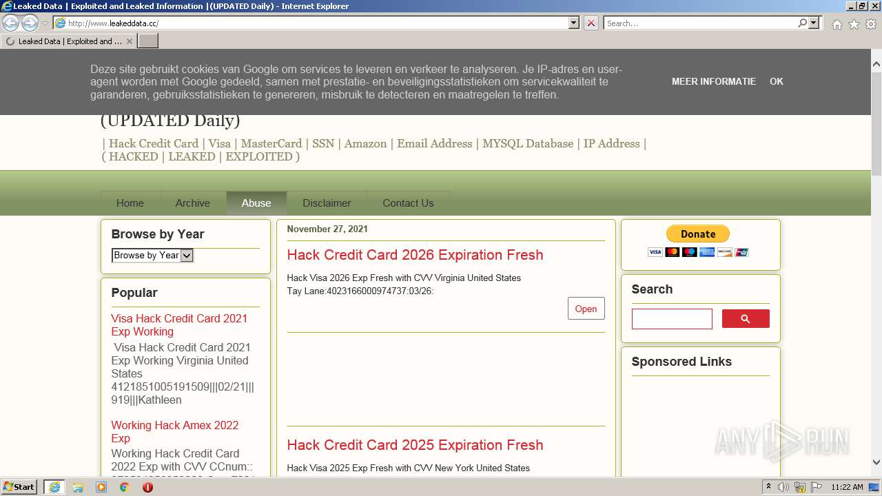Open Visa Hack Credit Card 2021 link
Viewport: 882px width, 496px height.
[x=179, y=325]
